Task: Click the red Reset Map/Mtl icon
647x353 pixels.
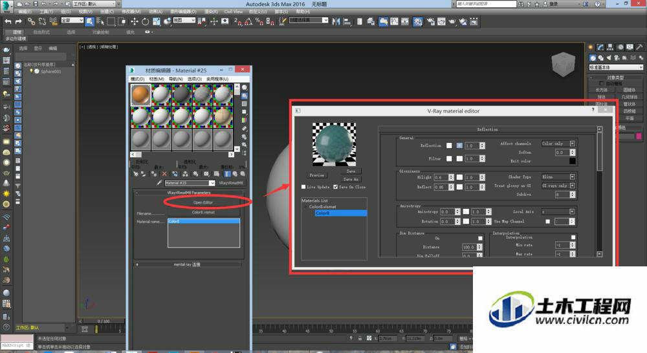Action: click(164, 174)
